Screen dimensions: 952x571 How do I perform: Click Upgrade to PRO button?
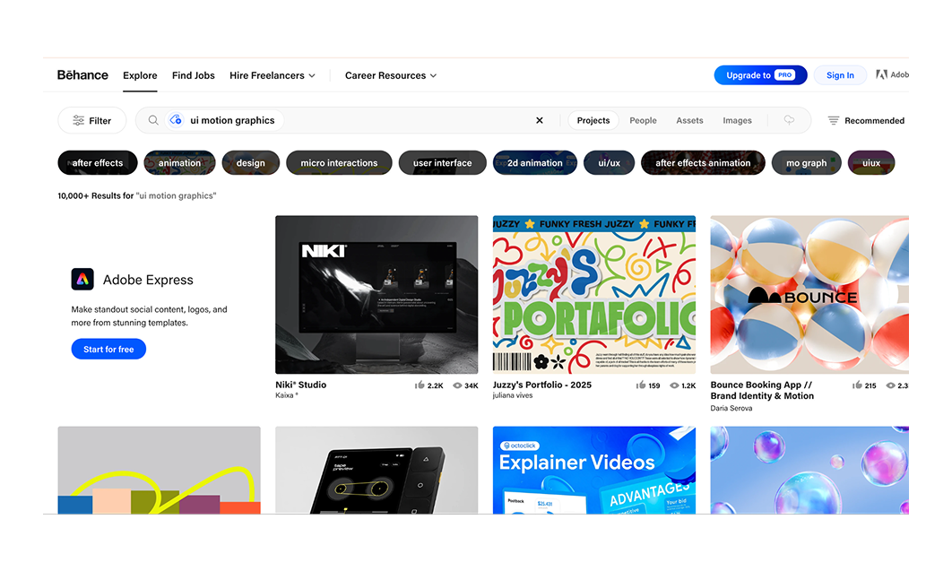click(x=760, y=75)
